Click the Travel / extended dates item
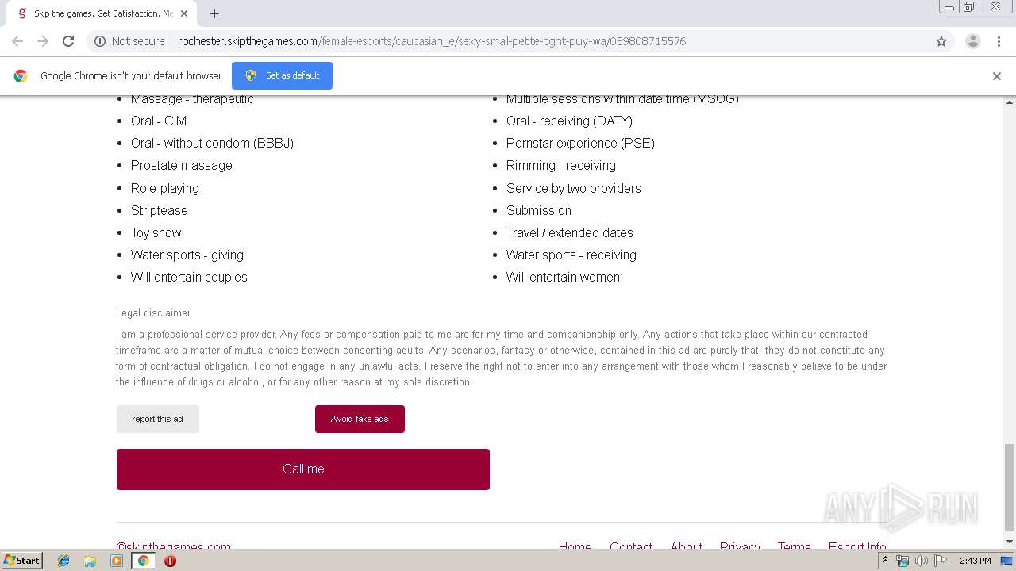Screen dimensions: 1016x571 pos(570,232)
